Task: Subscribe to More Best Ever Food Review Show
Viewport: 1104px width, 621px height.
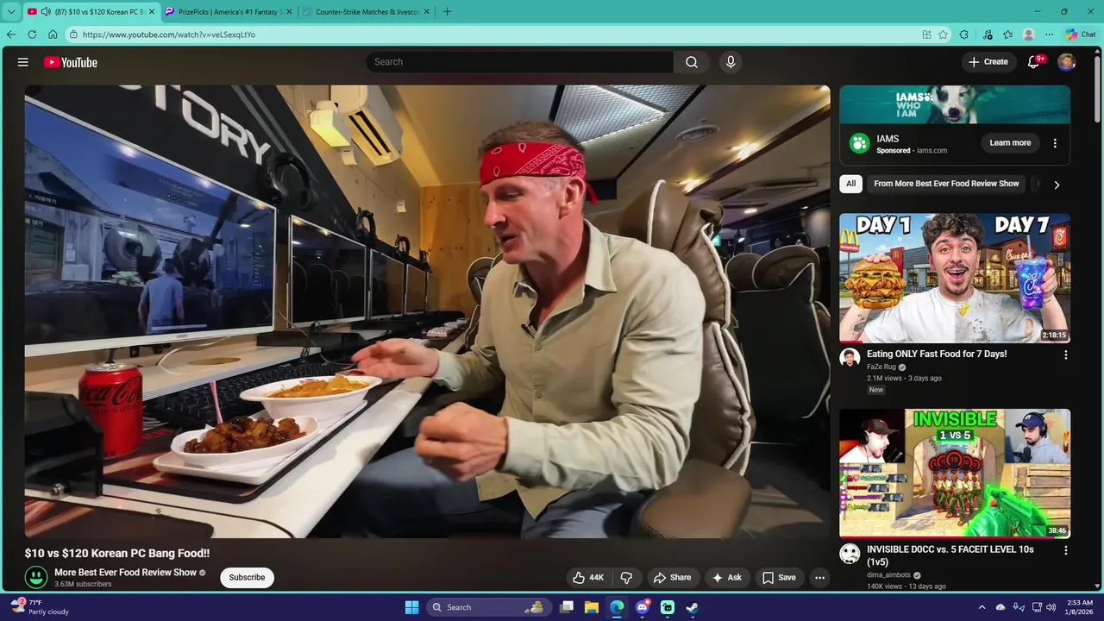Action: (x=247, y=578)
